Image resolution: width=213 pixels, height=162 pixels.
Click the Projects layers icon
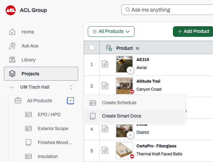pos(12,74)
